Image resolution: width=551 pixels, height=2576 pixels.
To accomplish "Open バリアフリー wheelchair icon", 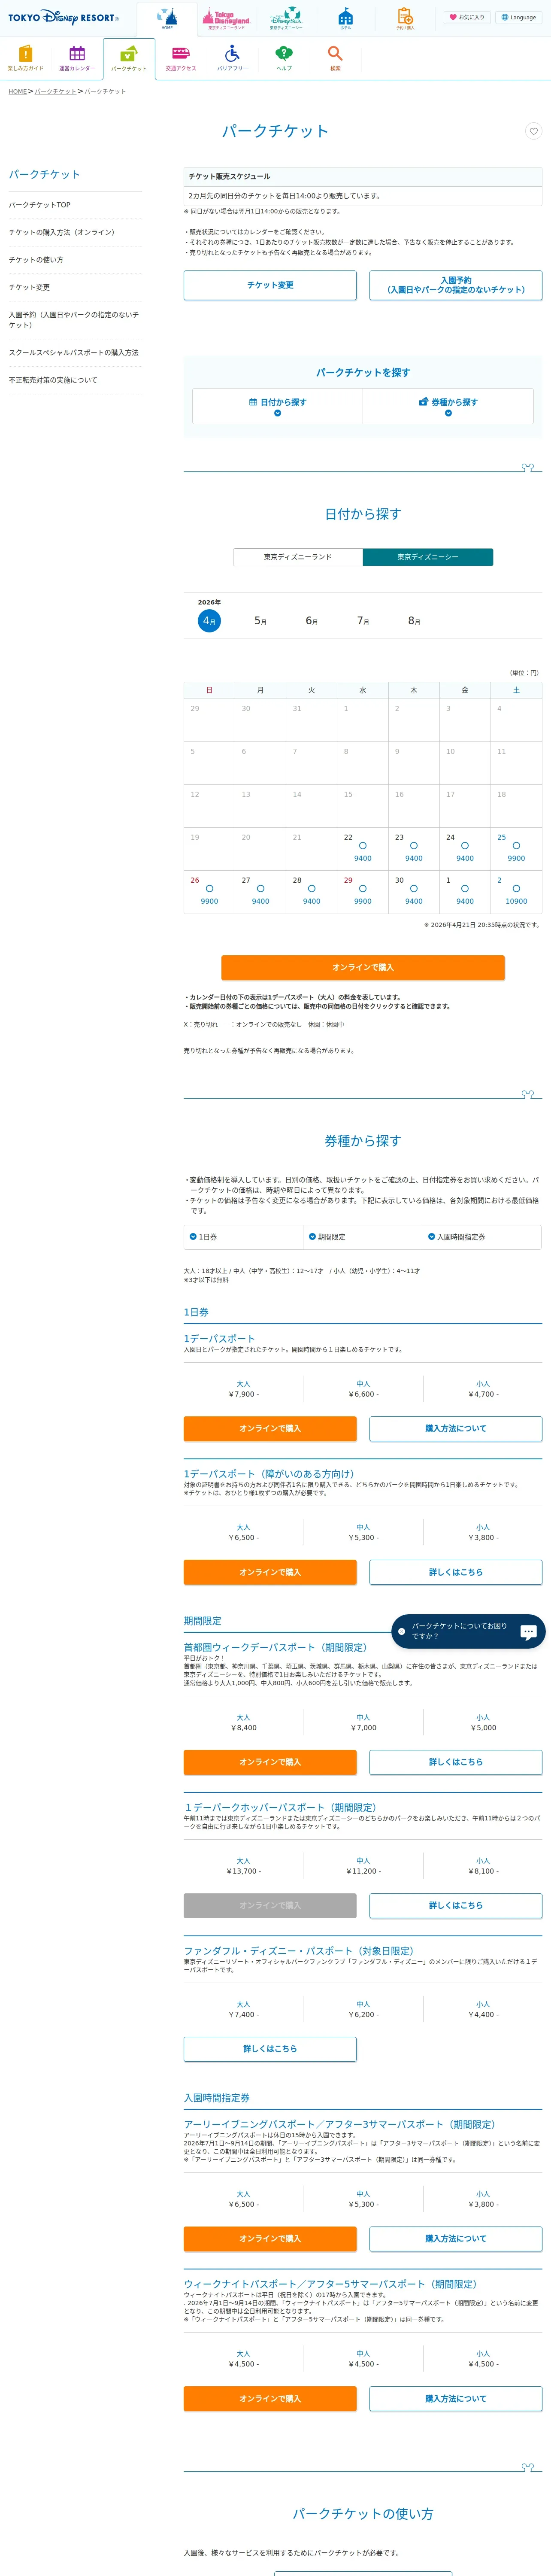I will pyautogui.click(x=232, y=58).
